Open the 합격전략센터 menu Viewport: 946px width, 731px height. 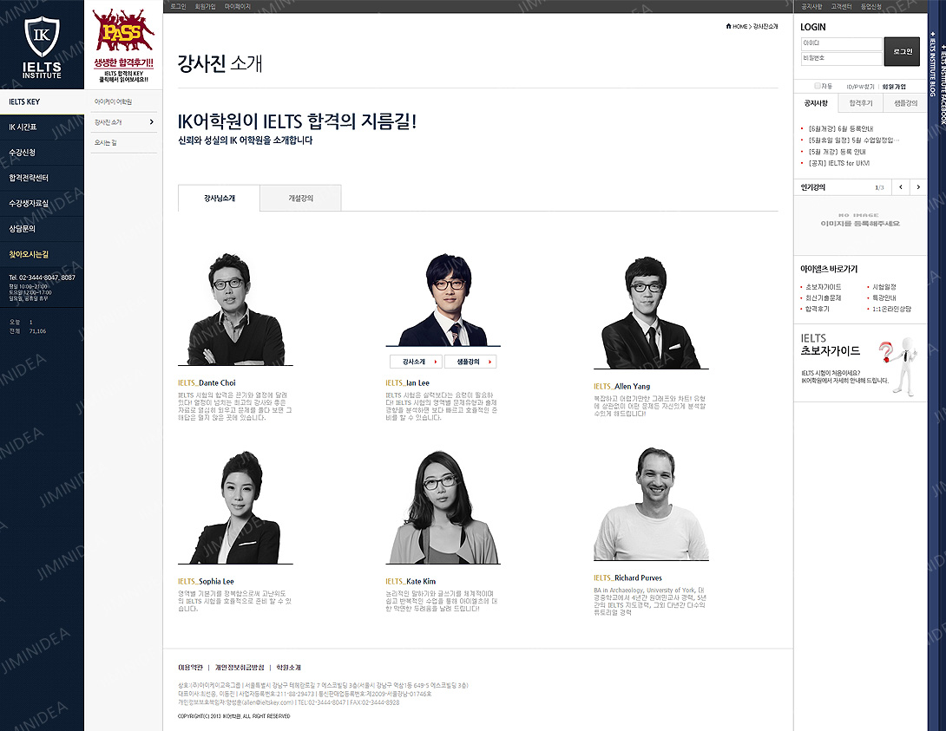43,178
